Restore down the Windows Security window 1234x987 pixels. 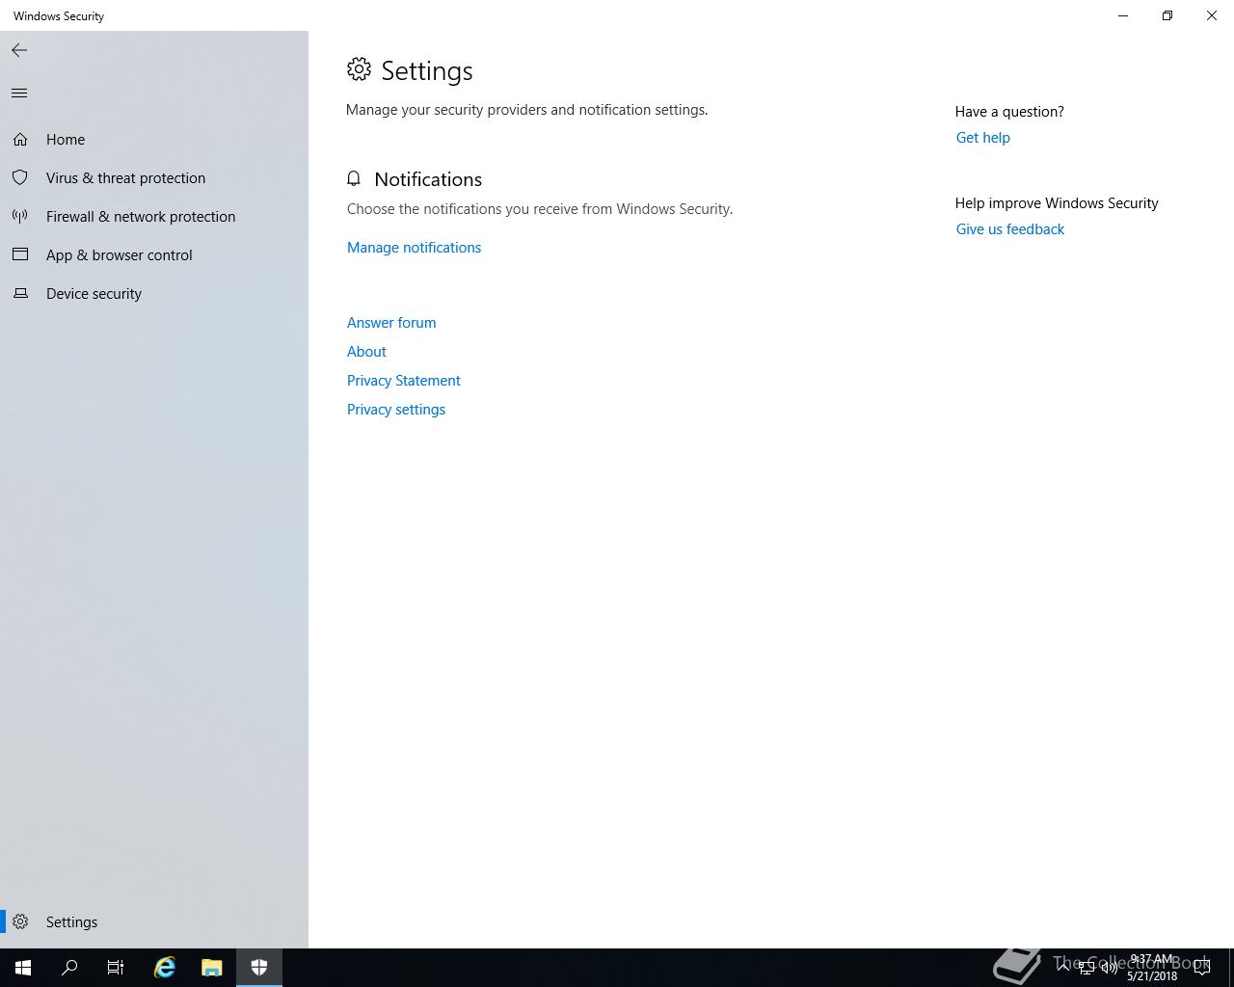(x=1167, y=15)
